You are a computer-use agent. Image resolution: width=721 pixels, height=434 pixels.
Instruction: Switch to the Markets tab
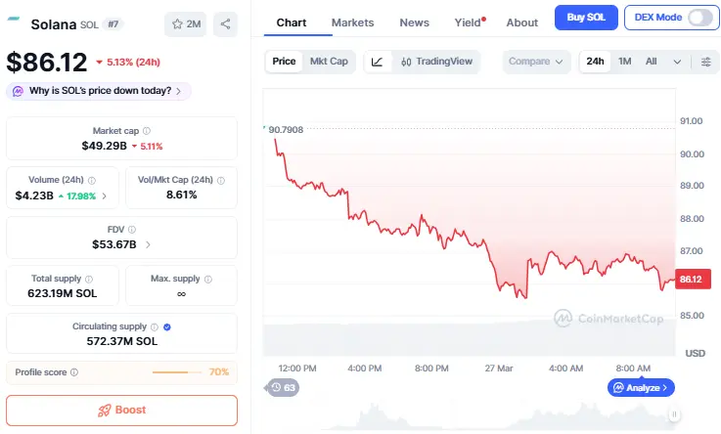pyautogui.click(x=352, y=22)
